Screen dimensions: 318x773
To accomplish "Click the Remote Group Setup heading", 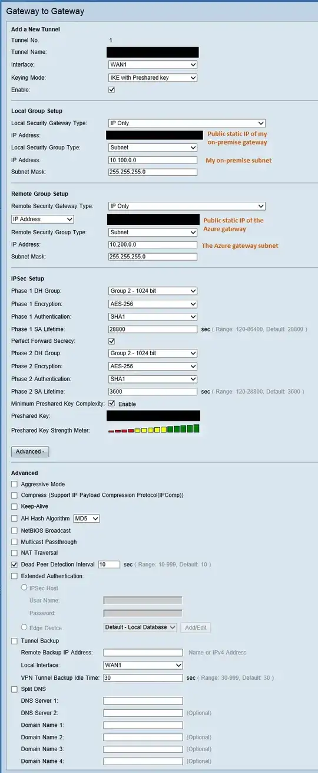I will [x=40, y=194].
